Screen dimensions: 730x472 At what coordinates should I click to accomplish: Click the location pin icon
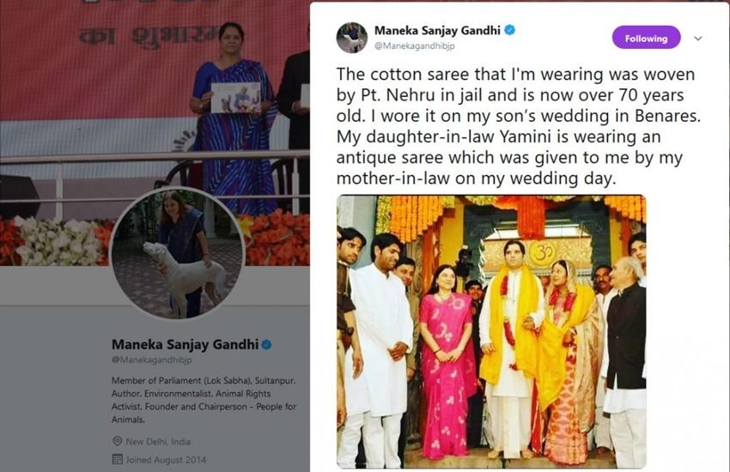118,441
